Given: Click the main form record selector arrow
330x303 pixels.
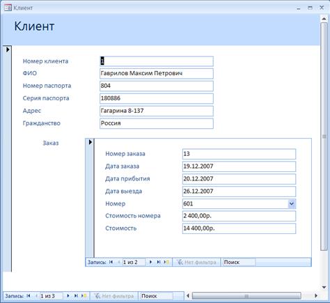Looking at the screenshot, I should 8,49.
